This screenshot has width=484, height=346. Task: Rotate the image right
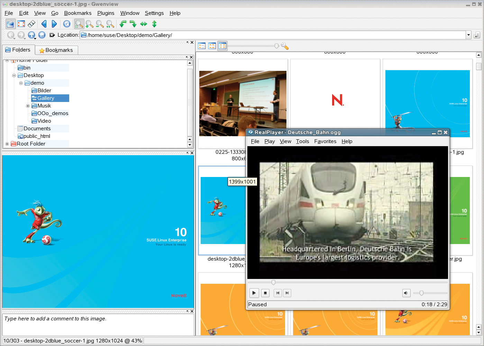coord(133,24)
